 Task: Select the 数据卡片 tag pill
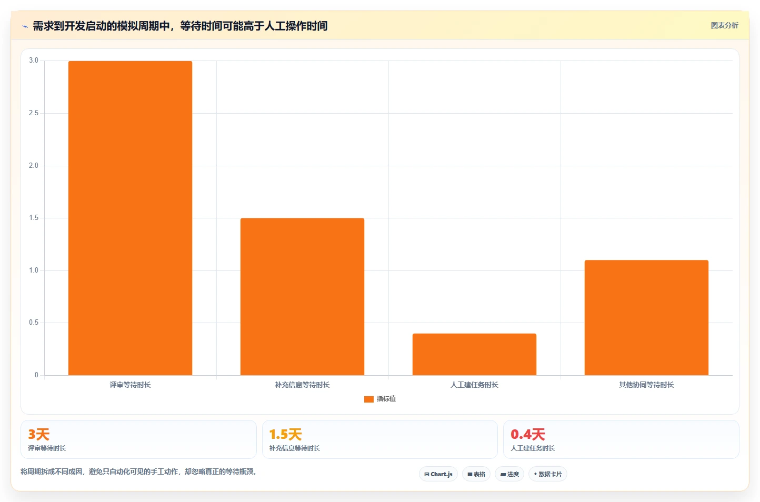pyautogui.click(x=548, y=474)
